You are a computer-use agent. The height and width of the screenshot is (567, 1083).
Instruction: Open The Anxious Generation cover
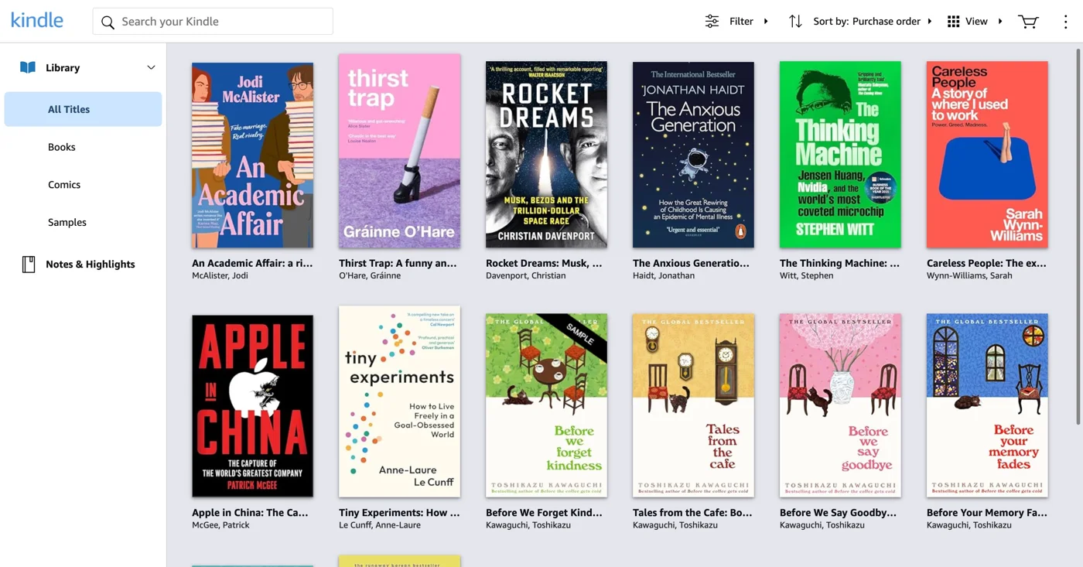point(693,155)
